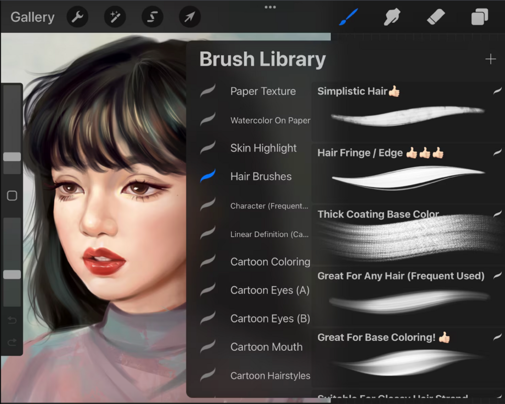This screenshot has width=505, height=404.
Task: Open the Layers panel
Action: pos(479,17)
